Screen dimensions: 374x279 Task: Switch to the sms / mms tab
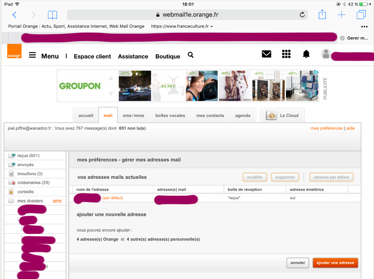(x=134, y=115)
